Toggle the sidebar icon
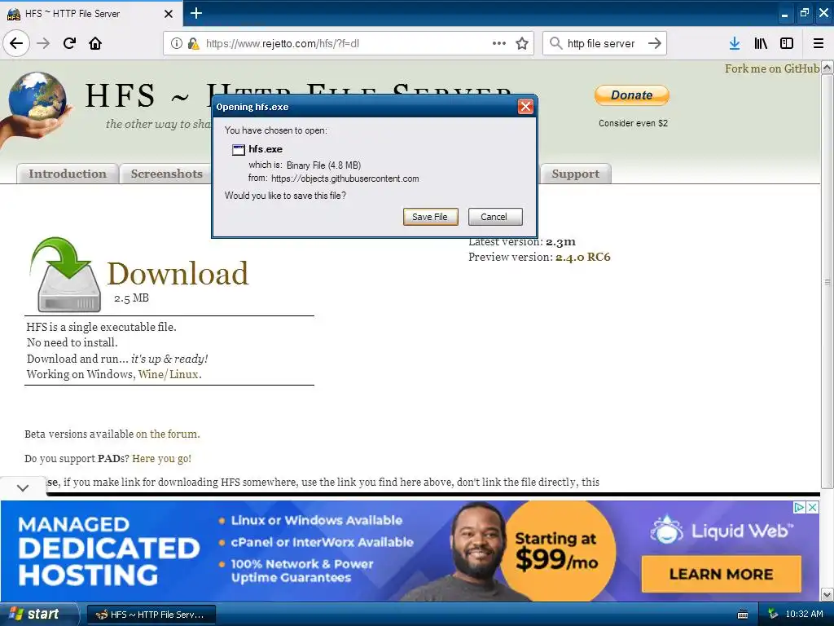The width and height of the screenshot is (834, 626). pyautogui.click(x=787, y=43)
